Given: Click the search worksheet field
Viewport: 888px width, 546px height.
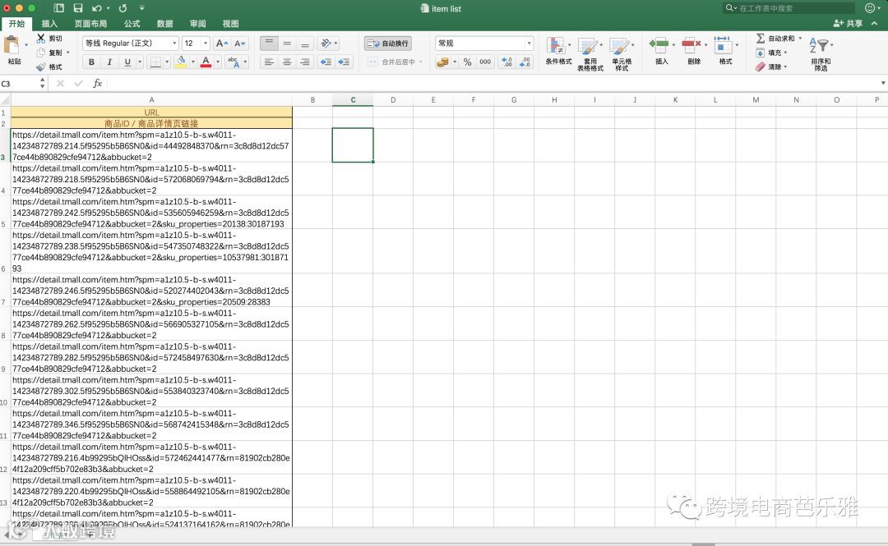Looking at the screenshot, I should [x=790, y=8].
